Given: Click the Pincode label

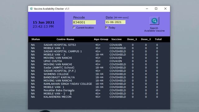Looking at the screenshot, I should click(79, 17).
